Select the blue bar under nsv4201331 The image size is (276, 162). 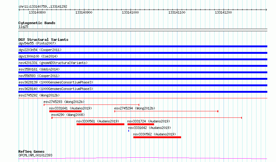tap(143, 66)
